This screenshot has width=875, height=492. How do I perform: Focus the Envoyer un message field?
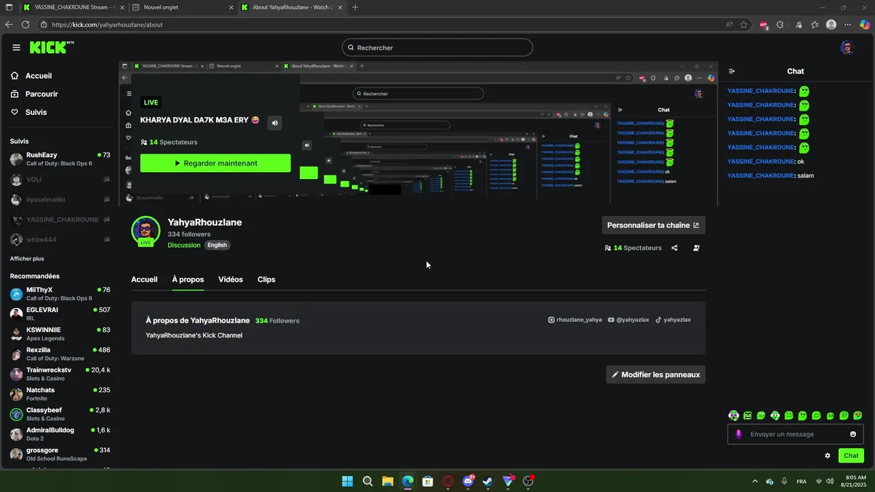click(x=795, y=434)
